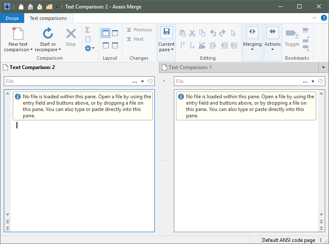The image size is (329, 244).
Task: Go to Previous change
Action: pyautogui.click(x=139, y=30)
